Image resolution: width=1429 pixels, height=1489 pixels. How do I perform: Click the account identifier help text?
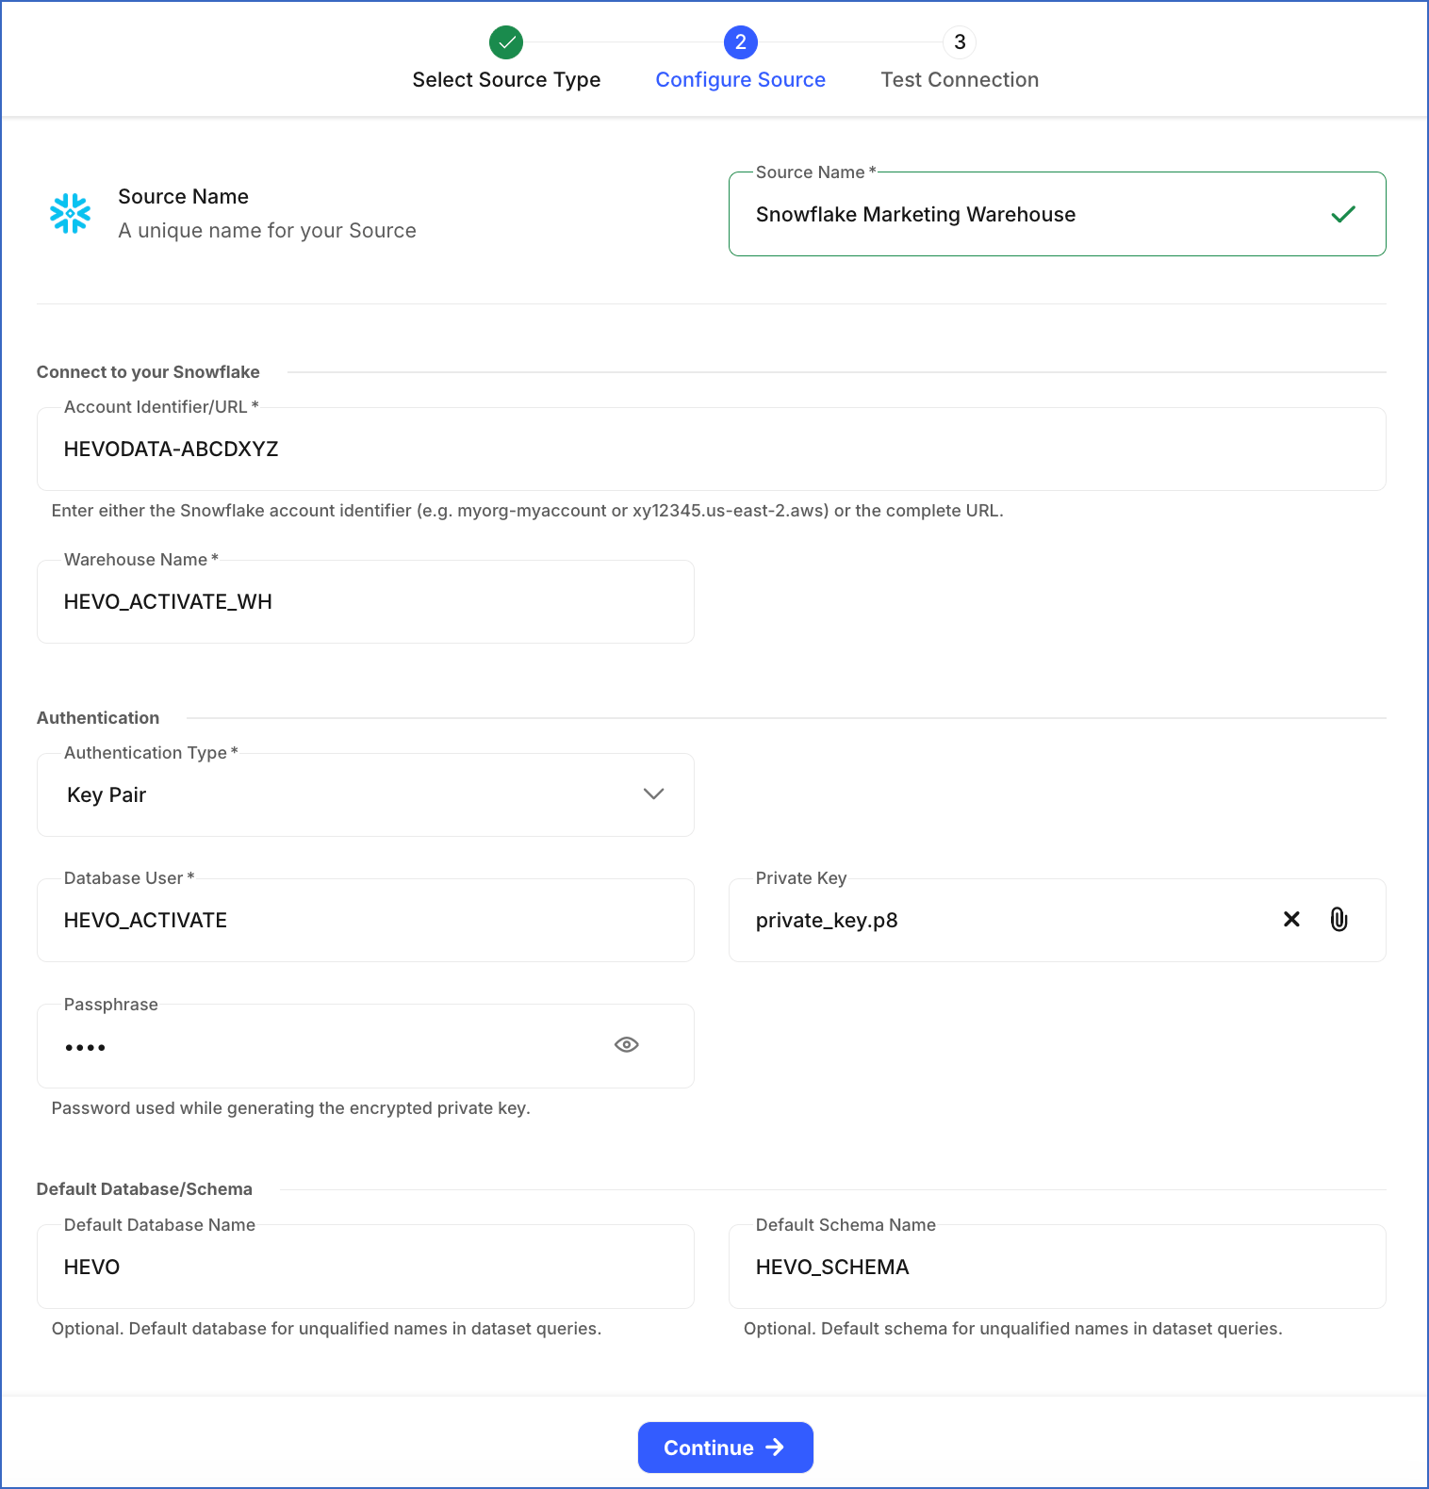click(527, 511)
